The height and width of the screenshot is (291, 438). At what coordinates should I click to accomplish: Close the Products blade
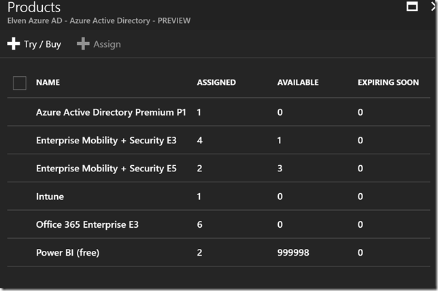click(x=433, y=7)
